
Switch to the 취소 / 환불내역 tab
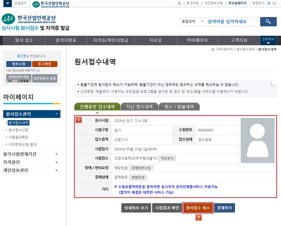click(x=179, y=107)
